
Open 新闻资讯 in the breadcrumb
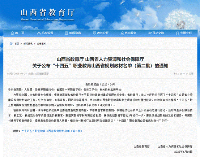(x=28, y=44)
